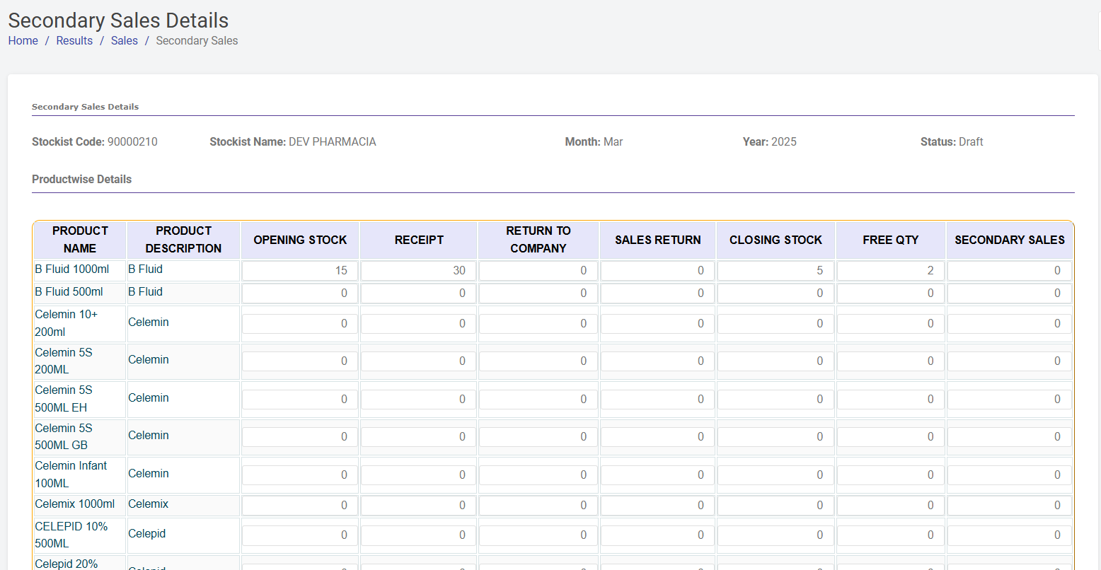Click Secondary Sales for CELEPID 10% 500ML
The image size is (1101, 570).
[1009, 535]
